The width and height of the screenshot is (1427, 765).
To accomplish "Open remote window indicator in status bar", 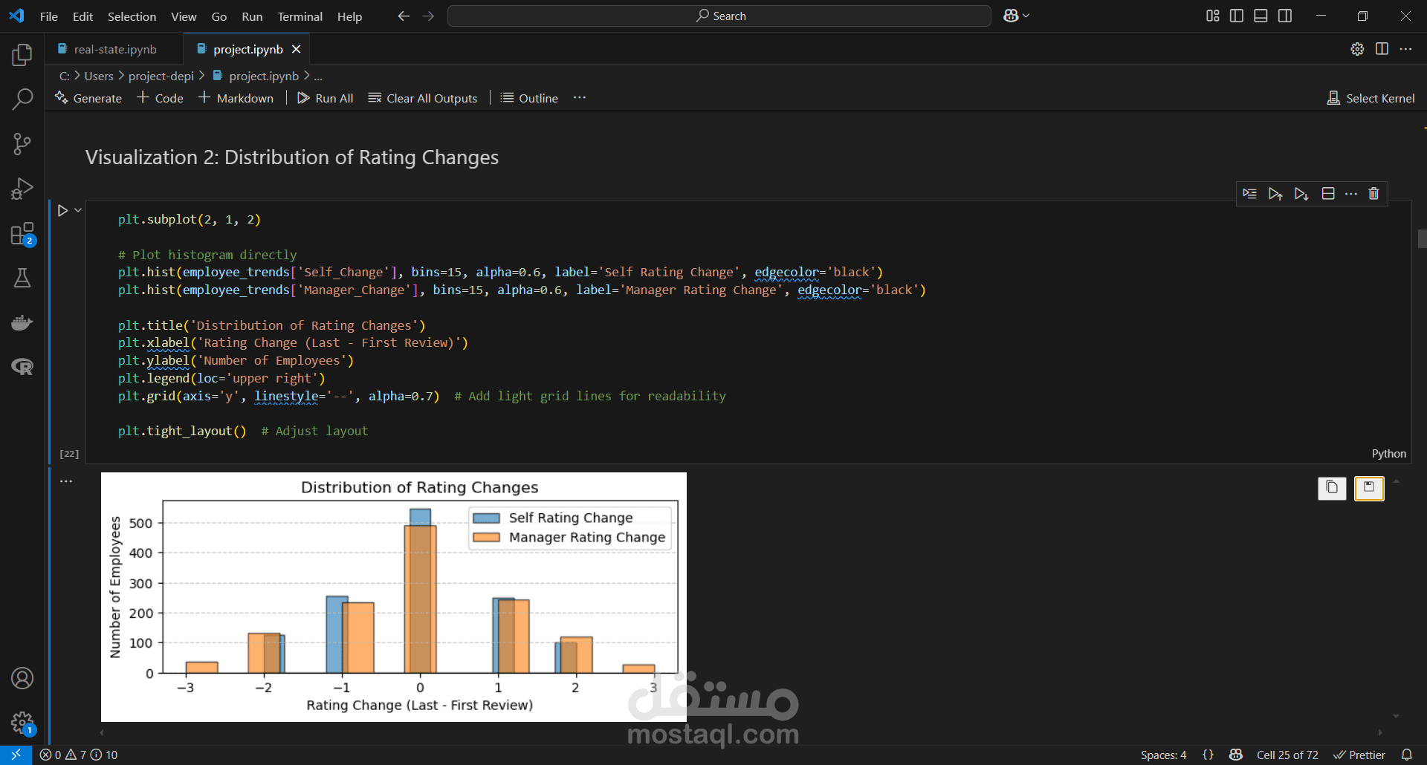I will (16, 755).
